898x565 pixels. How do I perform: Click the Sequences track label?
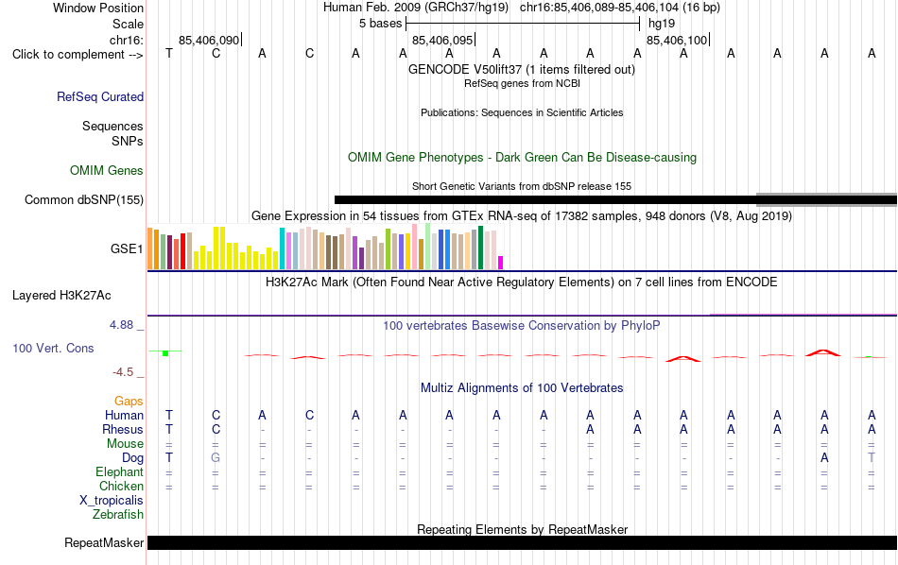(x=112, y=126)
